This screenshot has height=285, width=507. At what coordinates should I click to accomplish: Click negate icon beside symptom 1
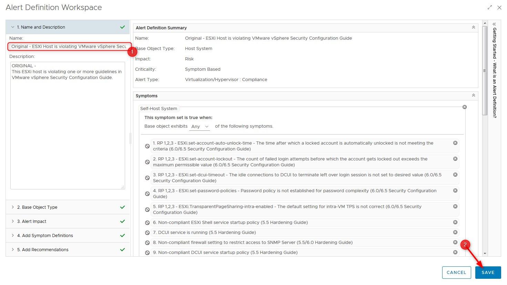coord(147,146)
